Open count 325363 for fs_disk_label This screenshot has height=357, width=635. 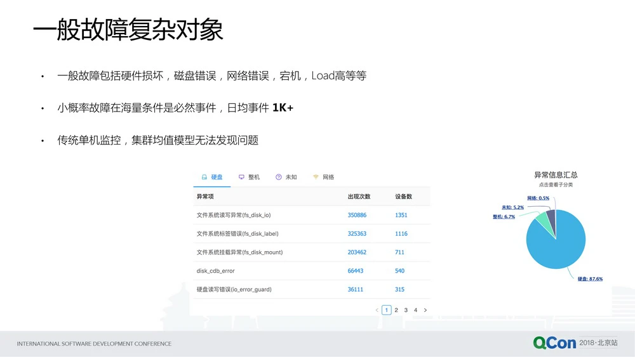pos(357,234)
